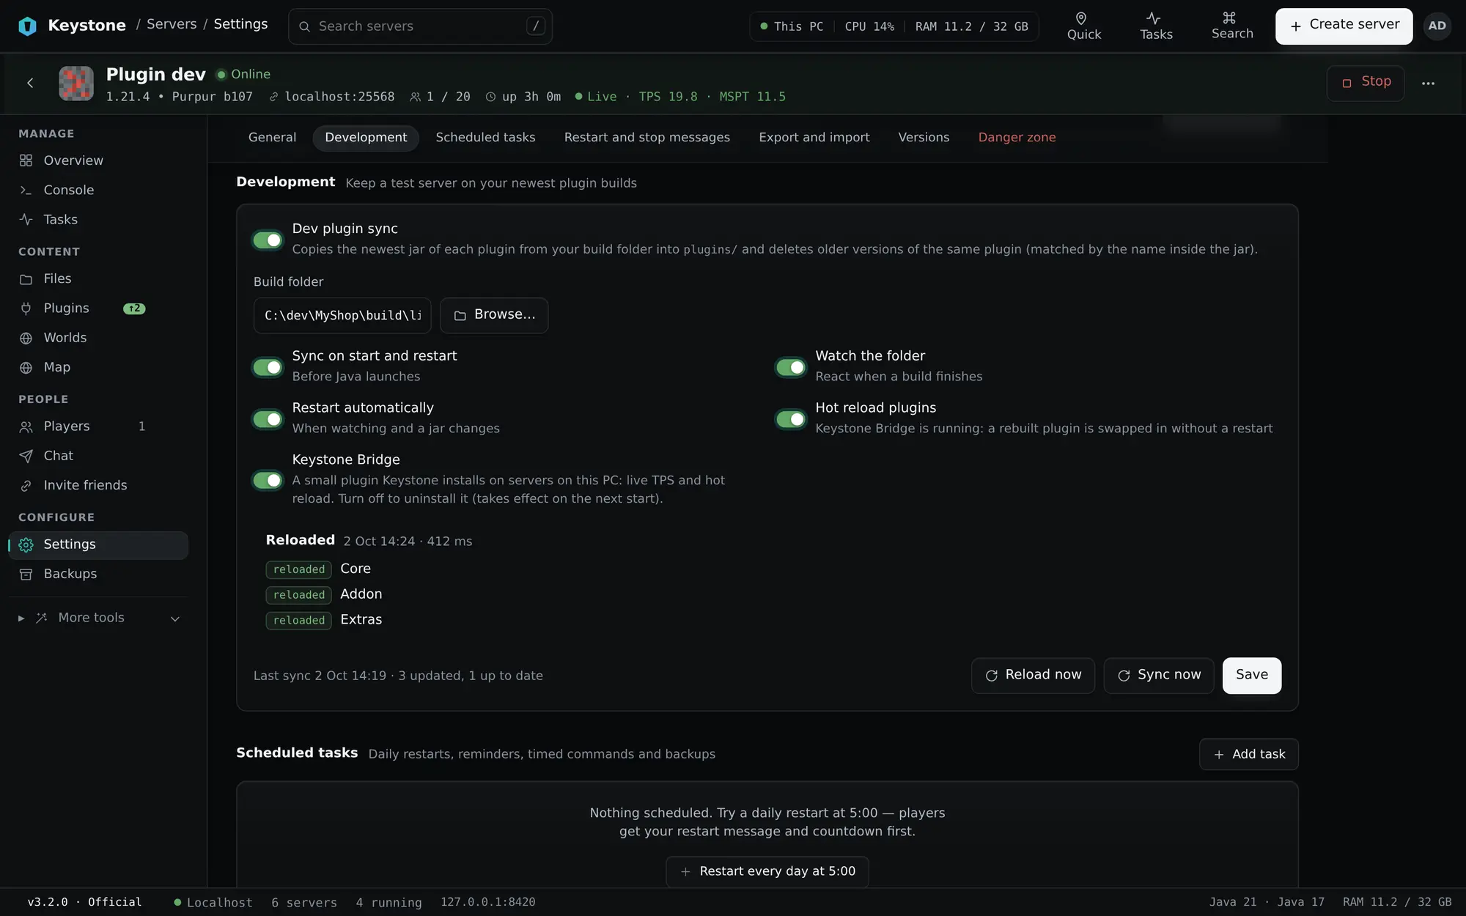Open Backups in the sidebar

coord(98,574)
